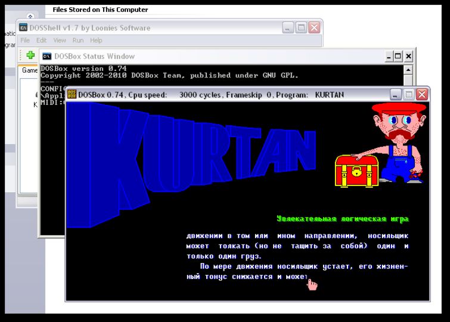The image size is (450, 322).
Task: Click the collapse chevron in the left sidebar
Action: tap(30, 16)
